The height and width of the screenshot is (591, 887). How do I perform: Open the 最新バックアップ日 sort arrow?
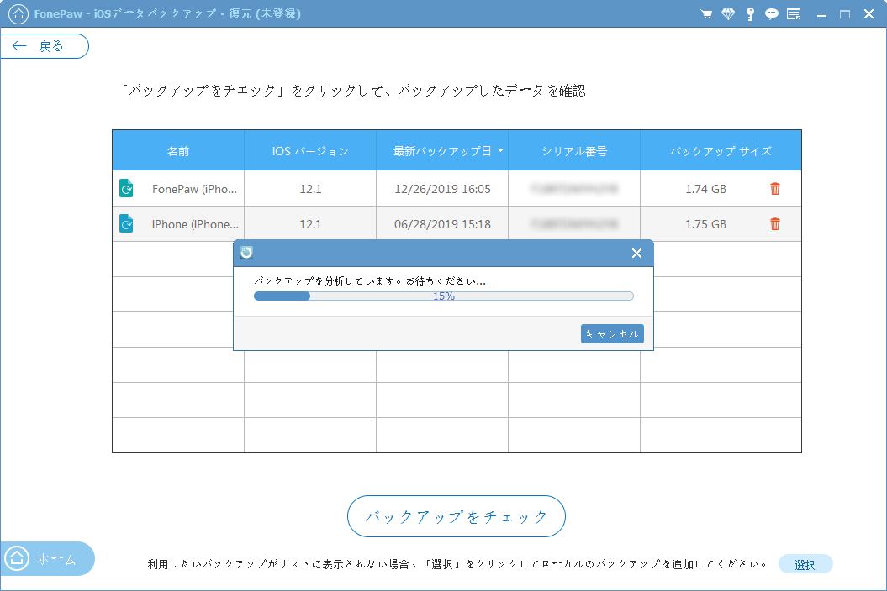[x=499, y=149]
